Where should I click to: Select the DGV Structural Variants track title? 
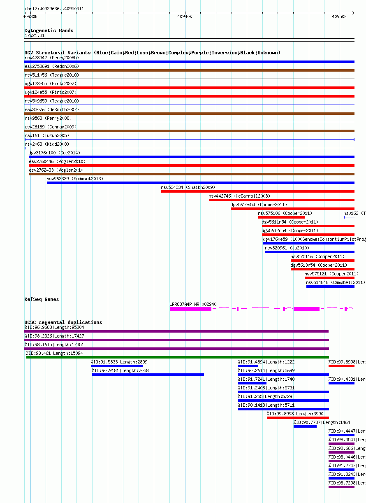pyautogui.click(x=153, y=53)
